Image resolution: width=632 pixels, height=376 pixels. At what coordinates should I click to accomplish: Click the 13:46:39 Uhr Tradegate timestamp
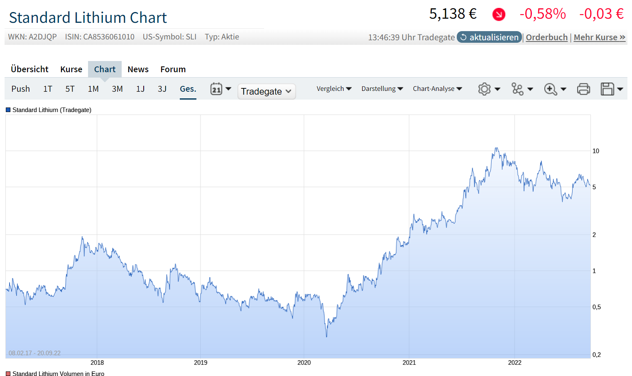tap(412, 37)
